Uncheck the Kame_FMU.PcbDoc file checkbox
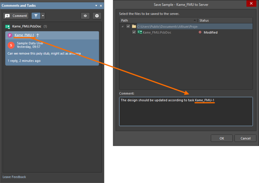Screen dimensions: 259x183 (134, 32)
